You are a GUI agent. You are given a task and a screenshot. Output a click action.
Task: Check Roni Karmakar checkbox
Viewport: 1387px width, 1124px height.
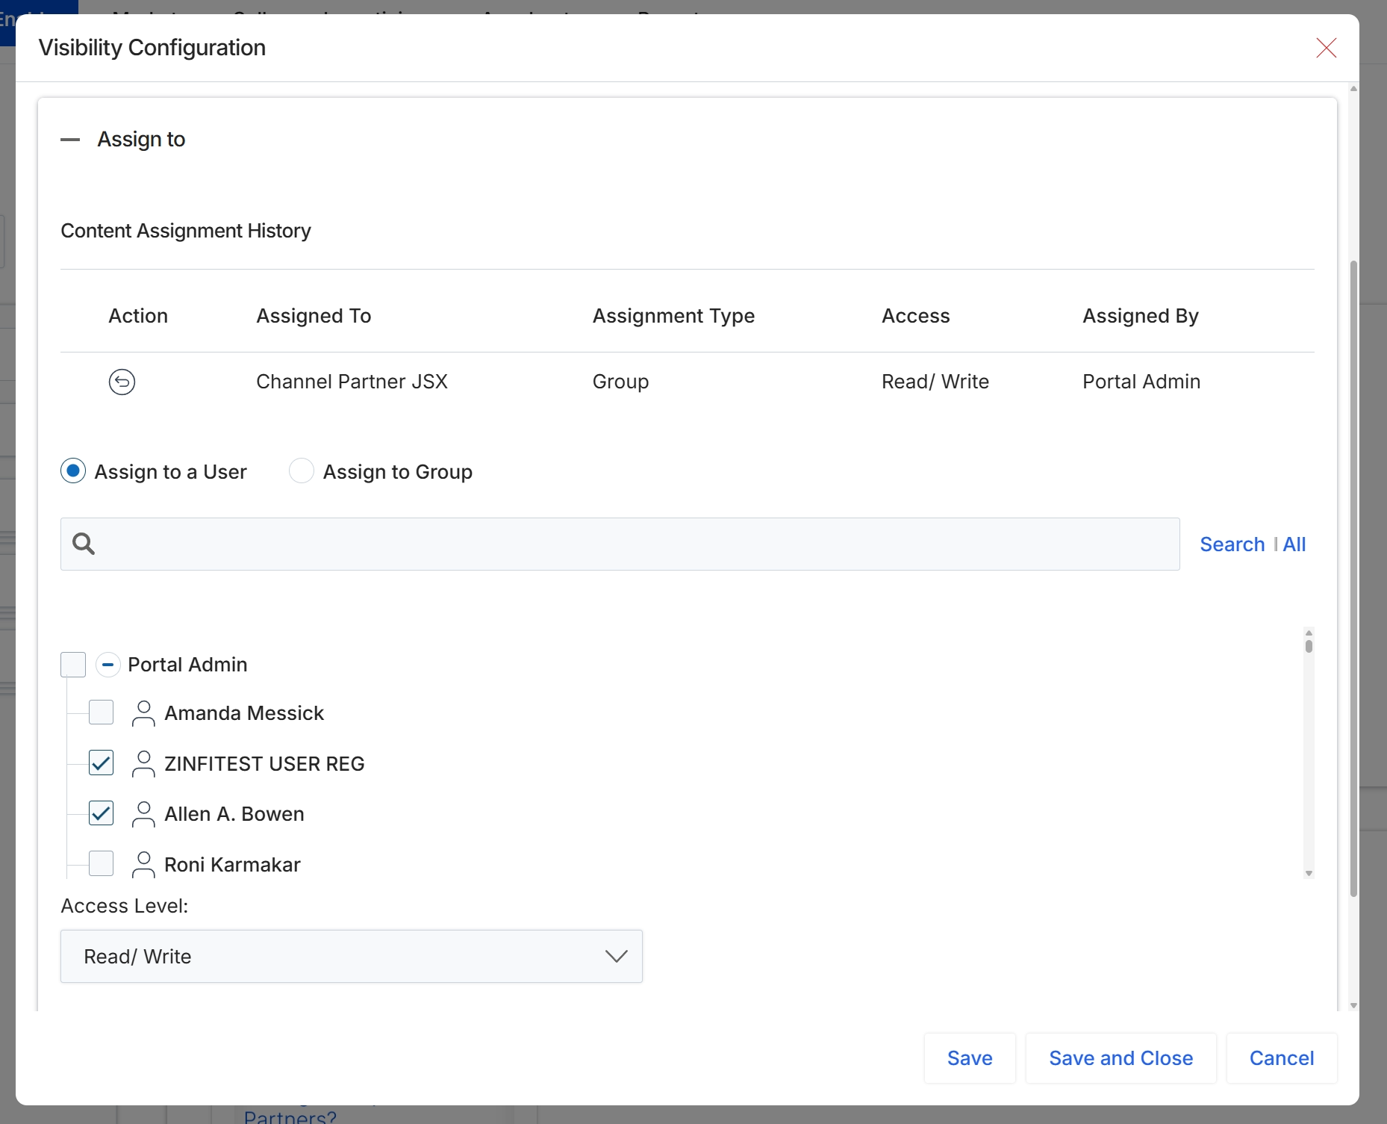(x=102, y=864)
